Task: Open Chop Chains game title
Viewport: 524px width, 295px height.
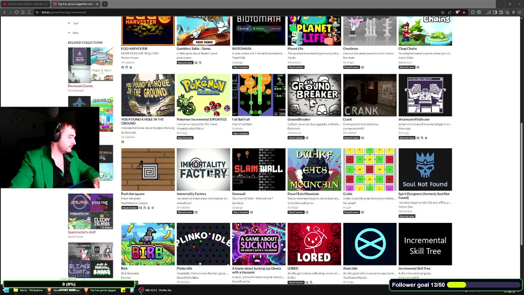Action: [x=408, y=49]
